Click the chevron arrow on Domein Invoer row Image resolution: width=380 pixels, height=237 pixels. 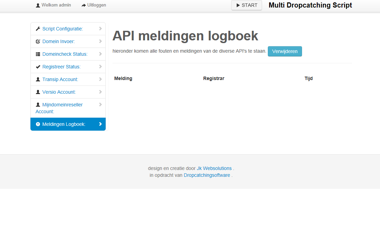coord(100,41)
